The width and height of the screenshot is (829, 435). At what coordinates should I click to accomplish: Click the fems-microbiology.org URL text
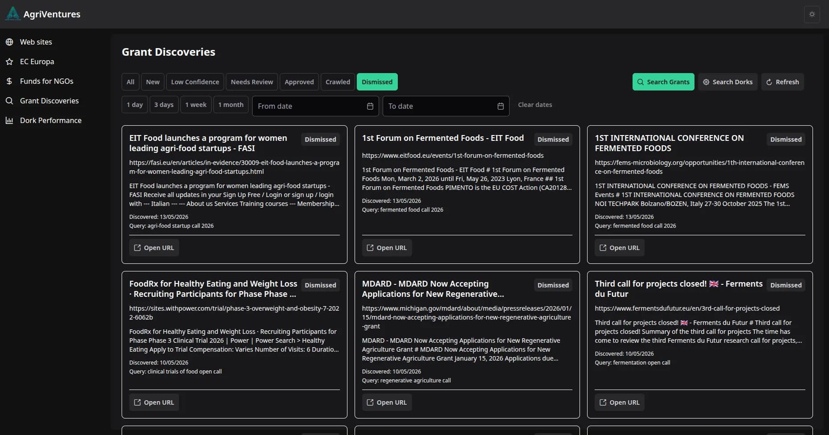point(699,167)
